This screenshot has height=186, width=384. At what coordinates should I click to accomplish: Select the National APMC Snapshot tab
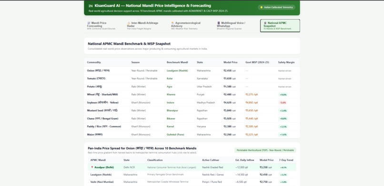[280, 26]
